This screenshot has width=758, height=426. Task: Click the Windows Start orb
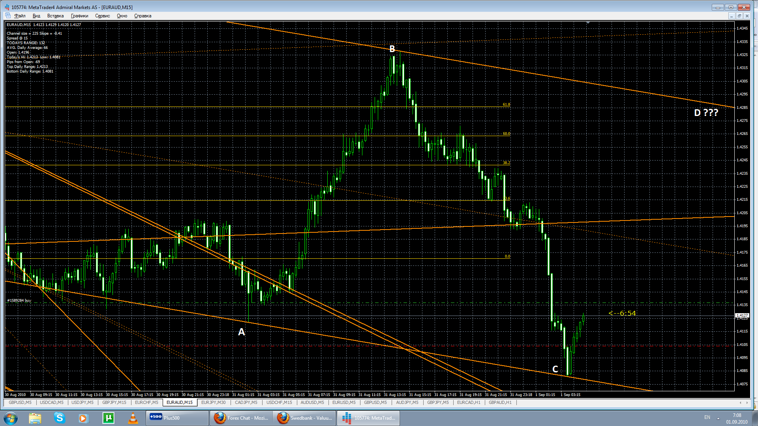click(11, 418)
